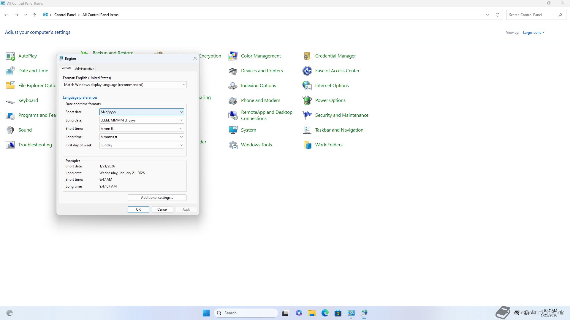Click the Search Control Panel field
The image size is (570, 320).
(531, 15)
